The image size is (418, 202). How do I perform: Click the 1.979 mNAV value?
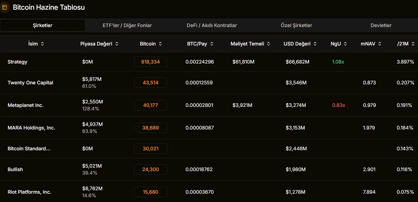tap(369, 128)
